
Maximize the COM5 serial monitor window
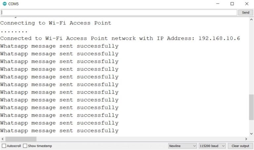[x=232, y=4]
